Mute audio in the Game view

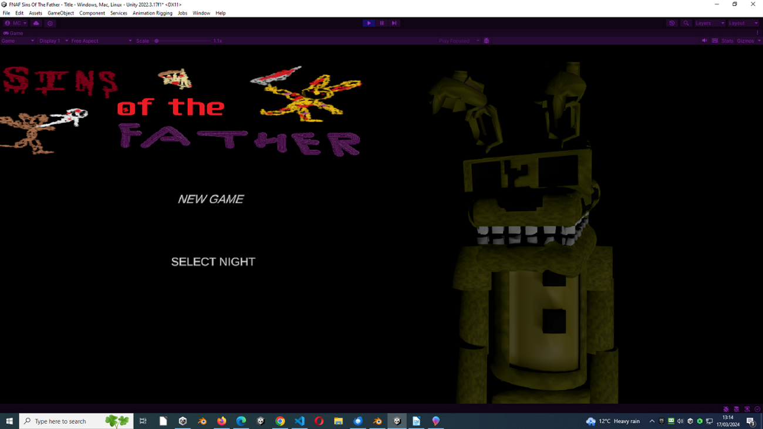tap(704, 40)
